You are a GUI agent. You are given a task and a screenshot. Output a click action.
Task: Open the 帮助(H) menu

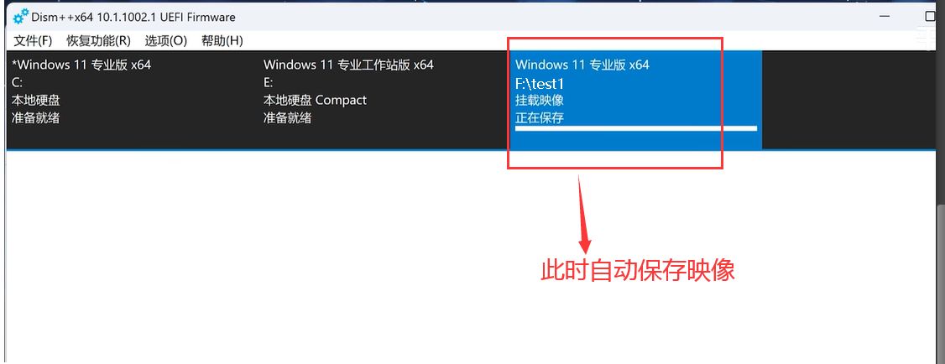pyautogui.click(x=222, y=41)
